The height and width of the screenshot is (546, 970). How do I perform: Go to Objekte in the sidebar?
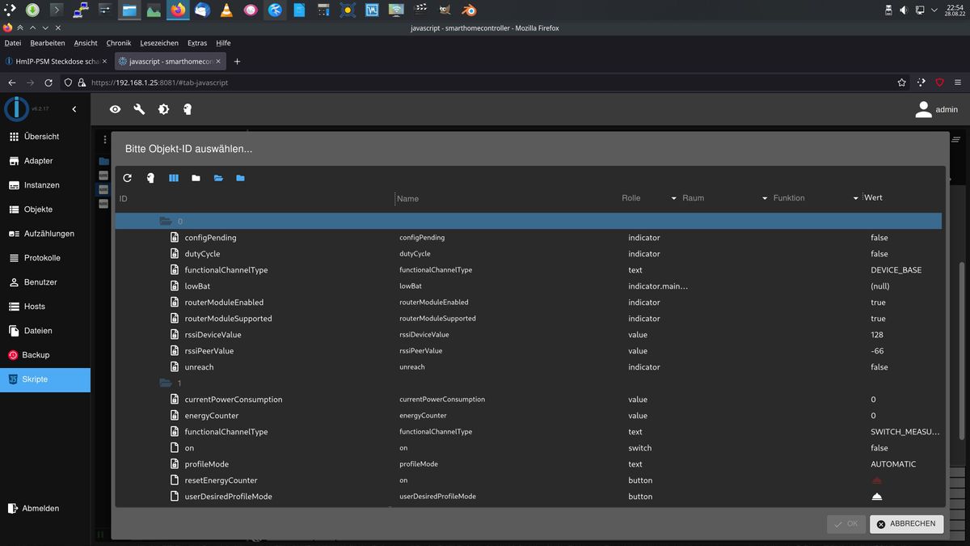38,210
